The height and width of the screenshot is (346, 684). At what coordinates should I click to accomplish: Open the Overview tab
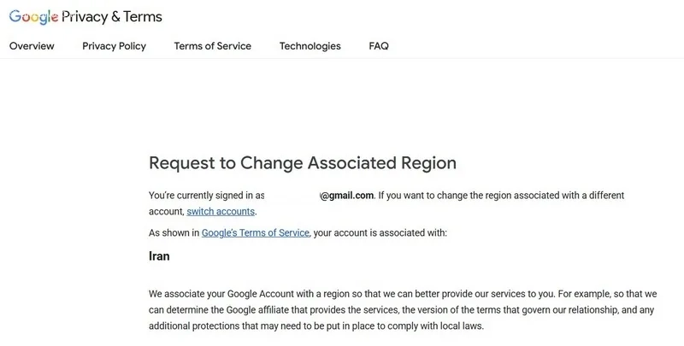tap(32, 46)
